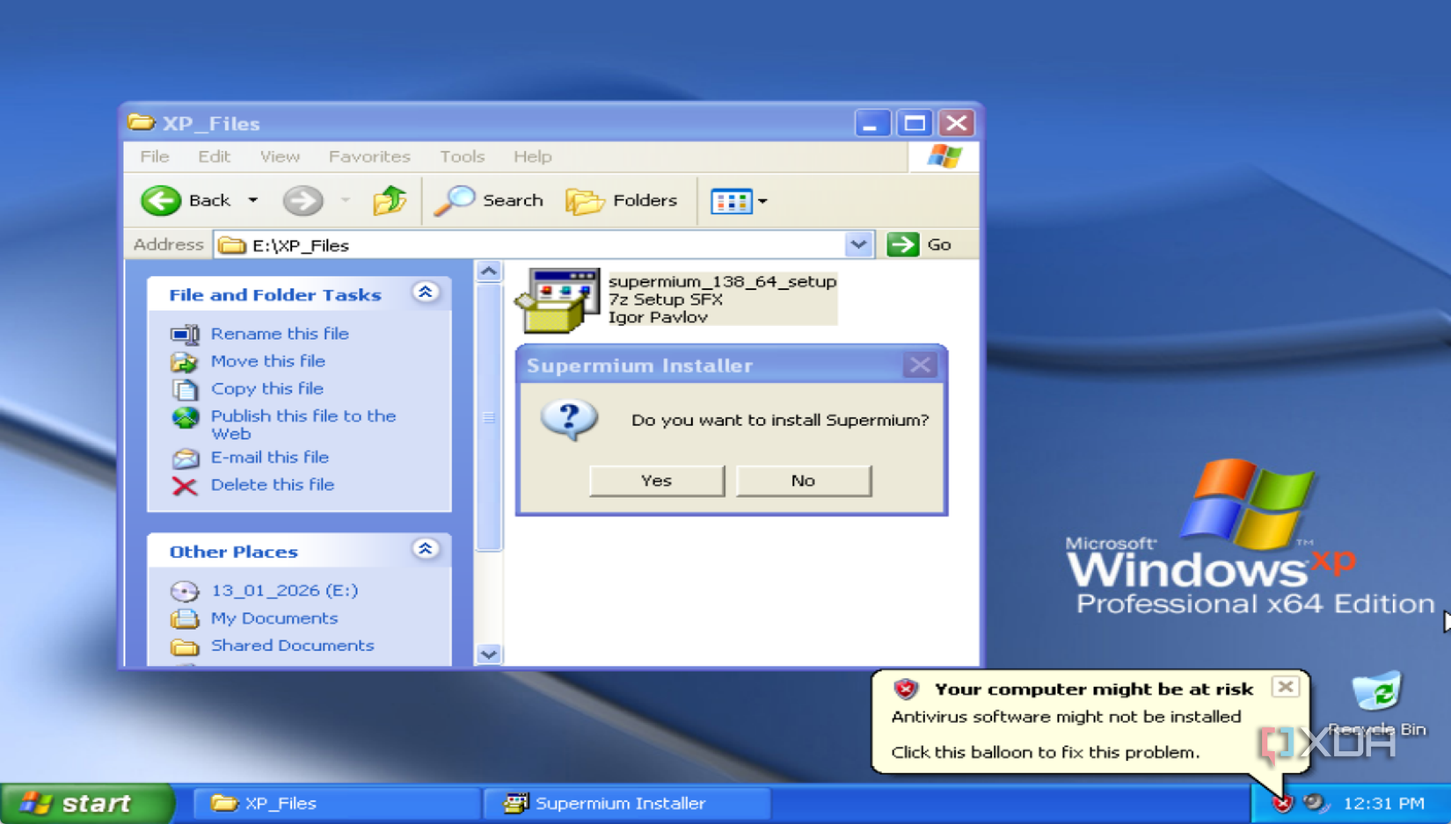Viewport: 1451px width, 824px height.
Task: Click Yes to install Supermium
Action: coord(656,481)
